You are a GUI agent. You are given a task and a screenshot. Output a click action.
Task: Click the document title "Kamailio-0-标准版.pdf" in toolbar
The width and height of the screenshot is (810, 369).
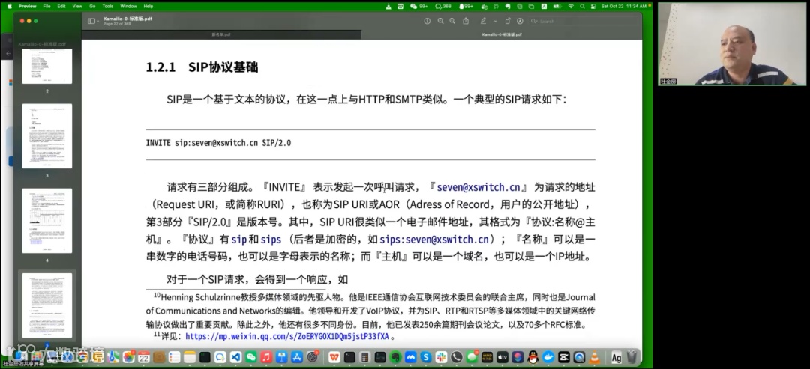pyautogui.click(x=127, y=19)
